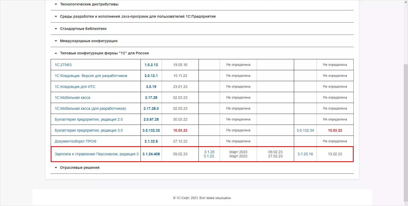This screenshot has height=206, width=408.
Task: Click red date 10.03.23 beside version 3.0.132.32
Action: (x=180, y=130)
